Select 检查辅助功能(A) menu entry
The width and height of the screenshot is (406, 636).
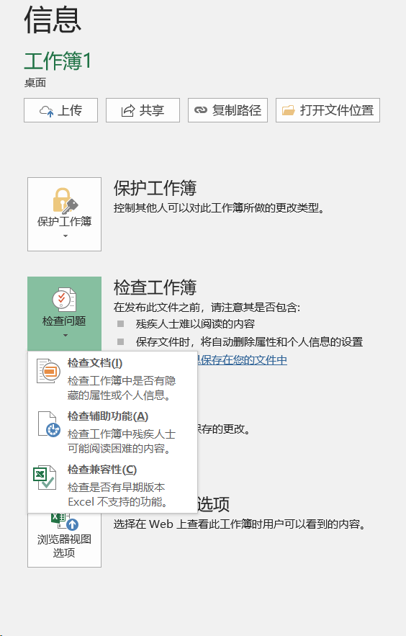[112, 432]
